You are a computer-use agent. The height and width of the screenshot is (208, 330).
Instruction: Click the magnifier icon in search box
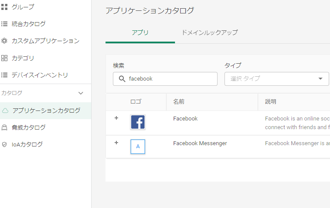coord(122,79)
